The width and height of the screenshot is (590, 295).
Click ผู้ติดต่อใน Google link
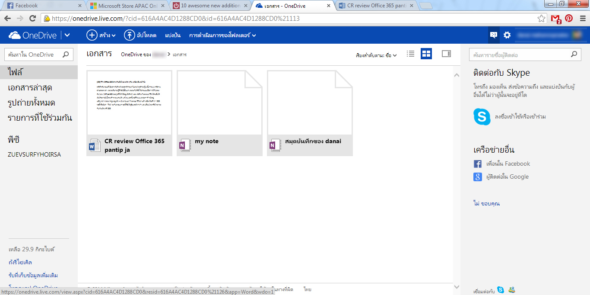[508, 177]
